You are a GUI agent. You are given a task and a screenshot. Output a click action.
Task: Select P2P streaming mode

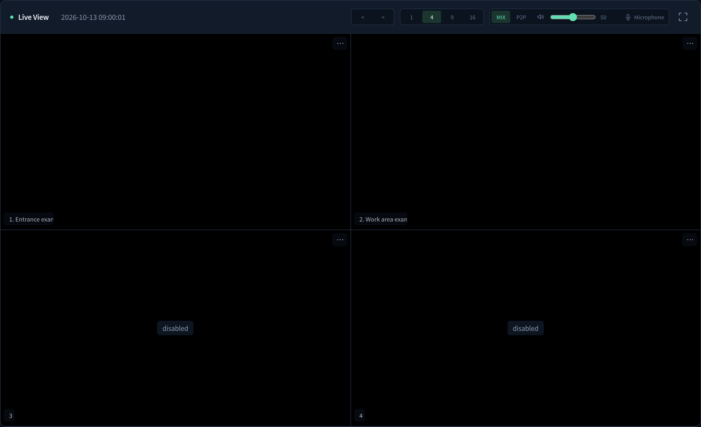(x=521, y=17)
